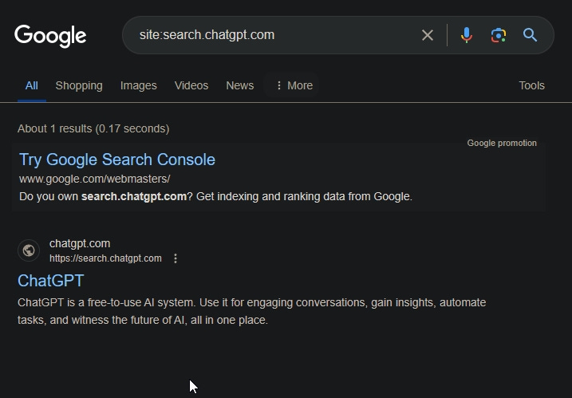This screenshot has width=572, height=398.
Task: Click the Google logo
Action: pyautogui.click(x=50, y=36)
